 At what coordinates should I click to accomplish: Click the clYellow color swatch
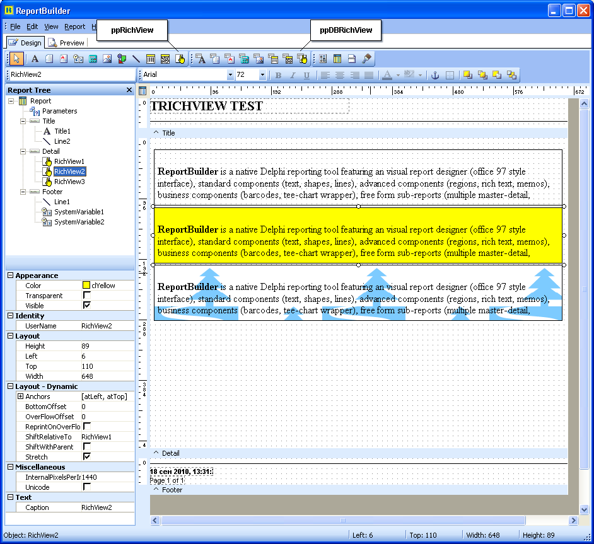click(x=86, y=286)
